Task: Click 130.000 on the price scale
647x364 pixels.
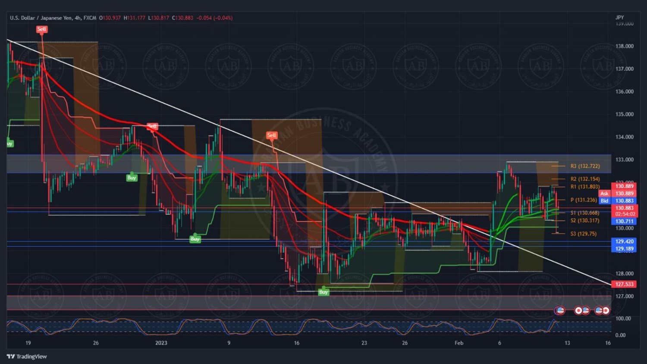Action: tap(625, 228)
